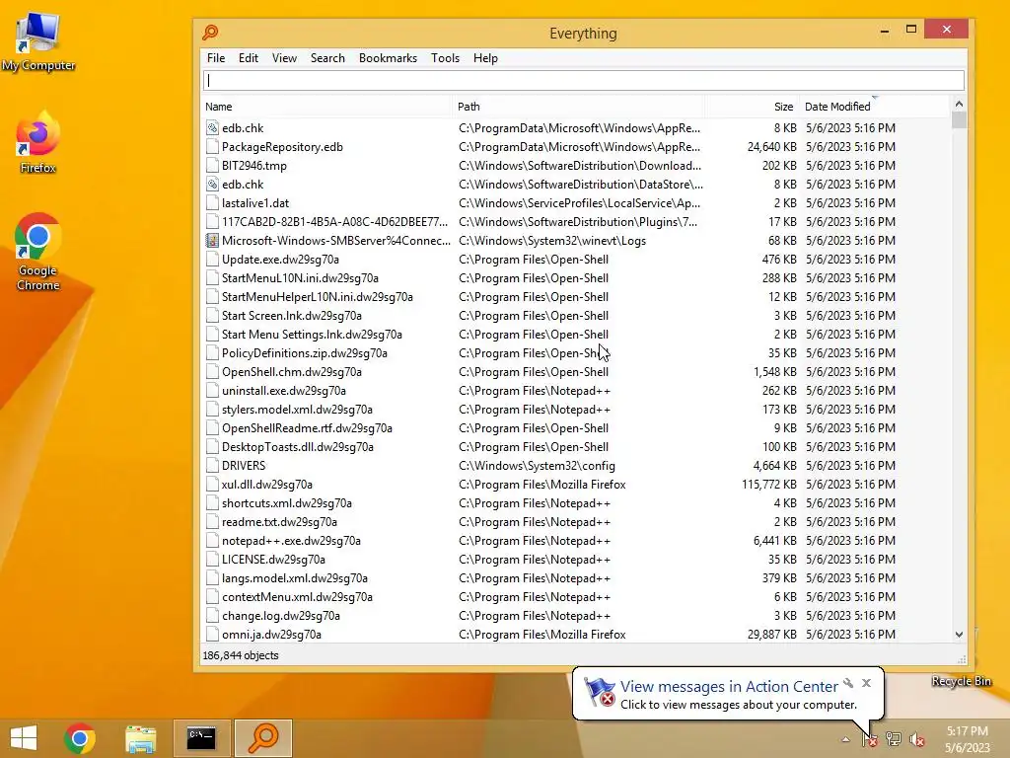Click the results scrollbar down arrow
This screenshot has height=758, width=1010.
tap(959, 635)
